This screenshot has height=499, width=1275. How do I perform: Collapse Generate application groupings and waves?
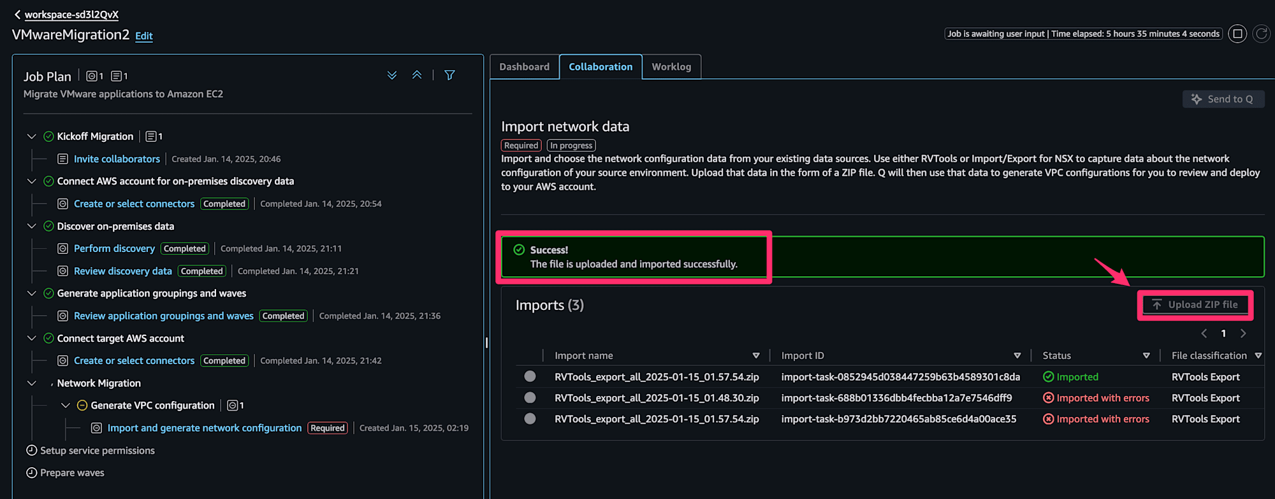coord(31,293)
